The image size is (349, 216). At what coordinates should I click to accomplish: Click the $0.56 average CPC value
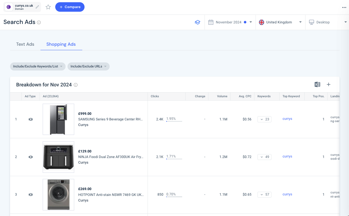[x=247, y=119]
